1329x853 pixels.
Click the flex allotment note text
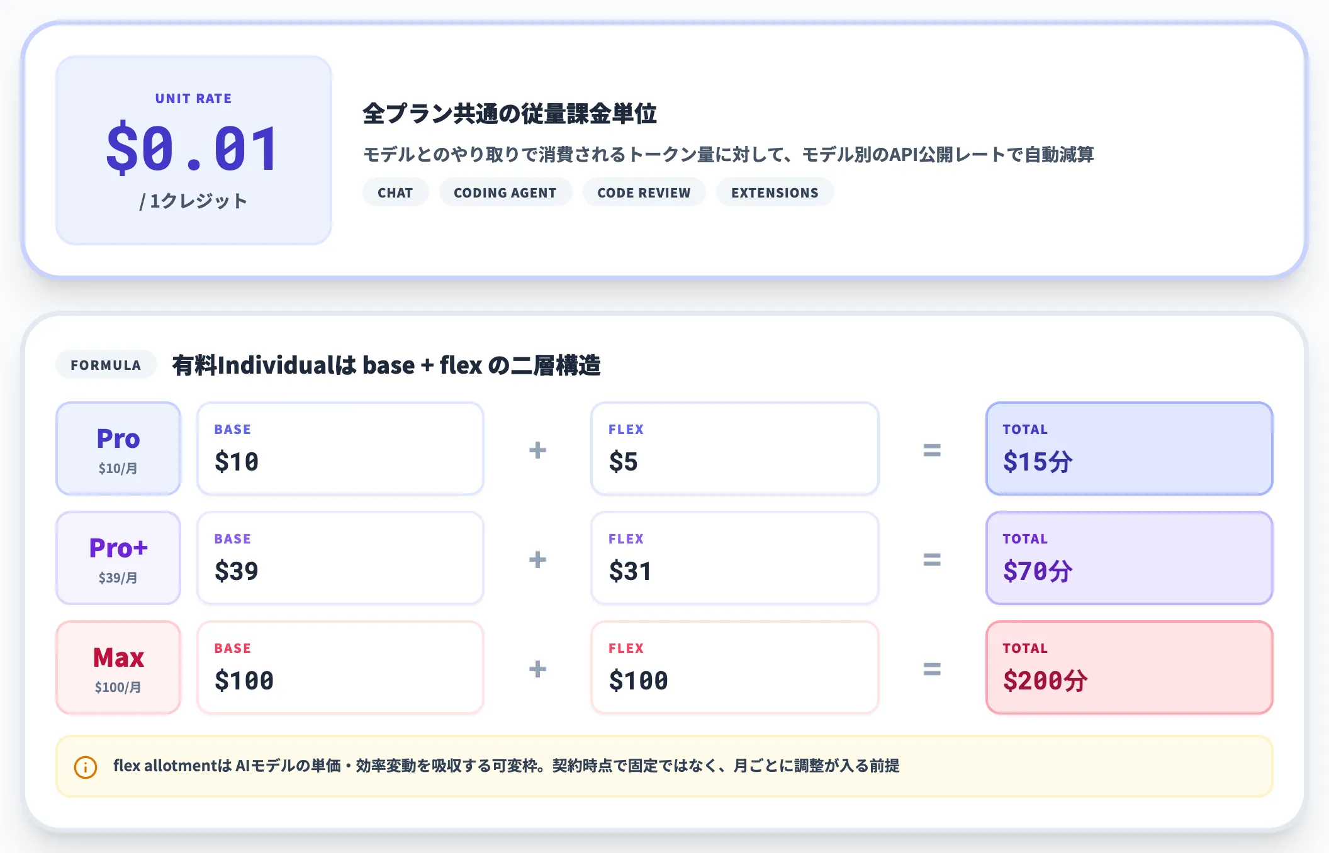tap(507, 766)
